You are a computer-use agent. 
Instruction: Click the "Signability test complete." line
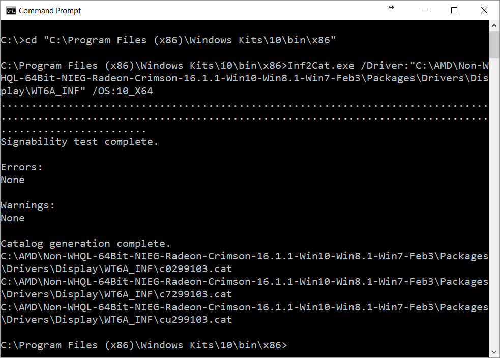tap(79, 142)
